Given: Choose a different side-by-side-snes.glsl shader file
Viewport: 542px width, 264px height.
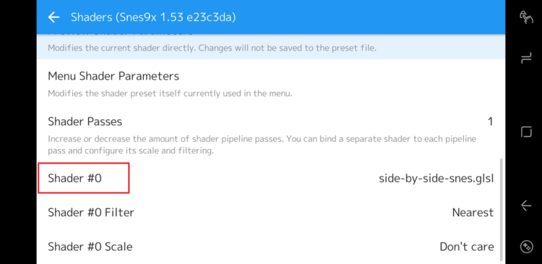Looking at the screenshot, I should [x=436, y=179].
